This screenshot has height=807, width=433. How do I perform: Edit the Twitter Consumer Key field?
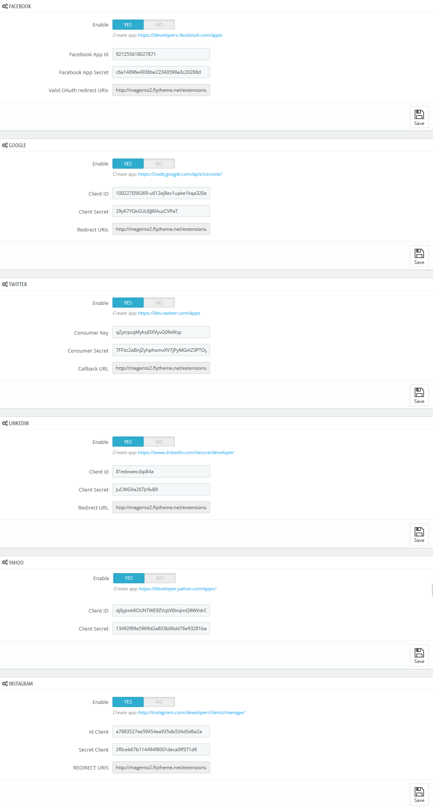[161, 332]
